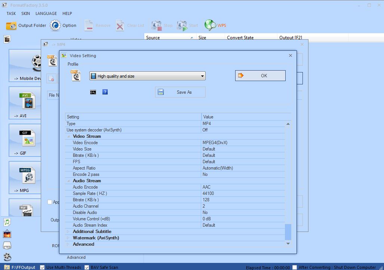Confirm Video Setting with OK button
Viewport: 384px width, 270px height.
point(260,75)
